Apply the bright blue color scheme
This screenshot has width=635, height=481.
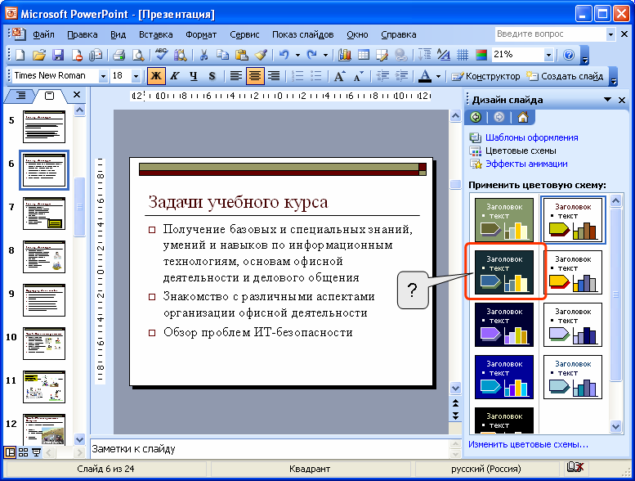coord(504,376)
